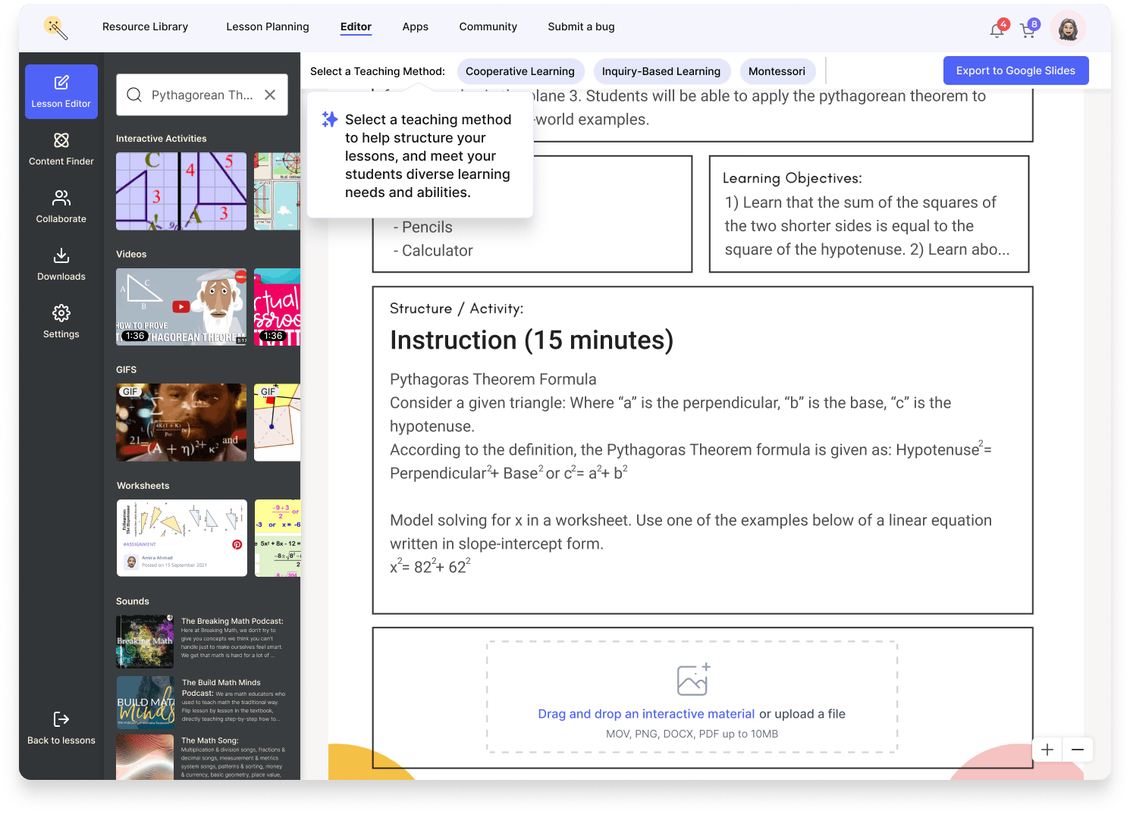Click the image upload icon
The image size is (1130, 814).
coord(693,679)
